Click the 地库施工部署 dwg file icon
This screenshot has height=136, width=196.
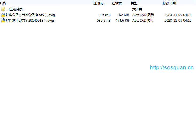(3, 21)
